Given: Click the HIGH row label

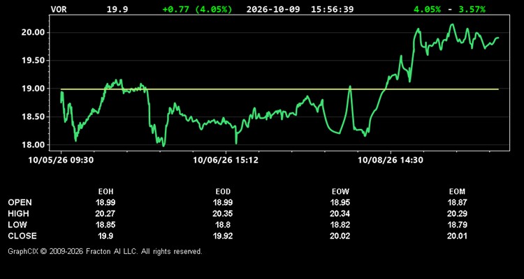Looking at the screenshot, I should point(18,213).
